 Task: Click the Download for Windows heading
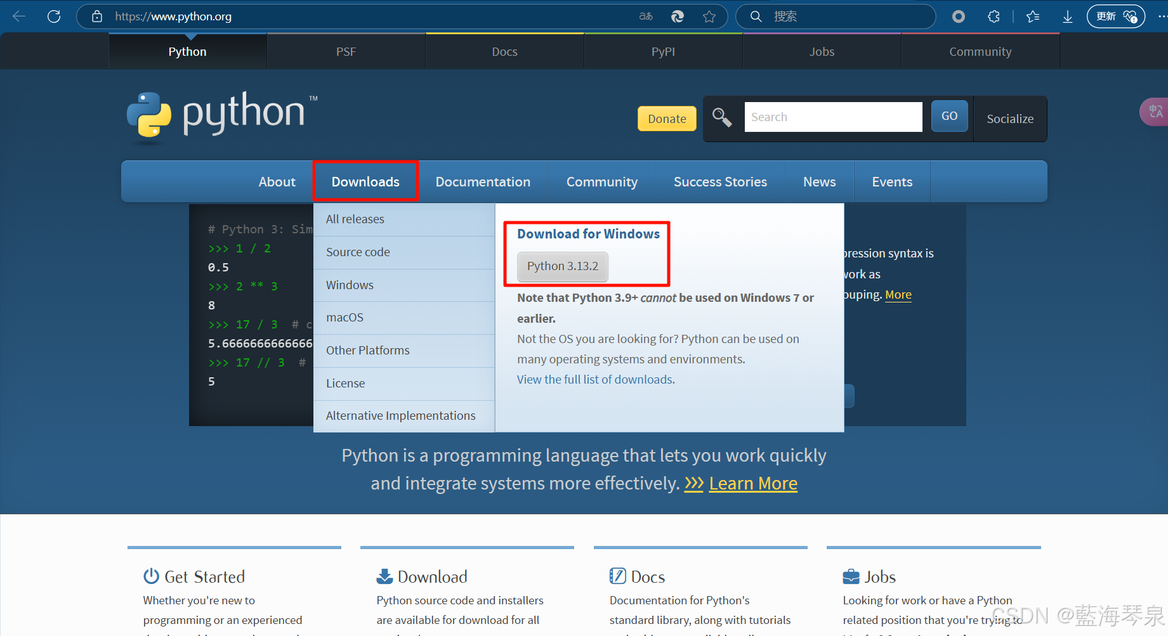(588, 234)
